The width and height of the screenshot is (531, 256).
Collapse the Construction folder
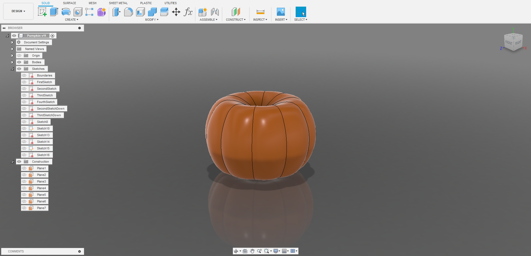point(12,162)
